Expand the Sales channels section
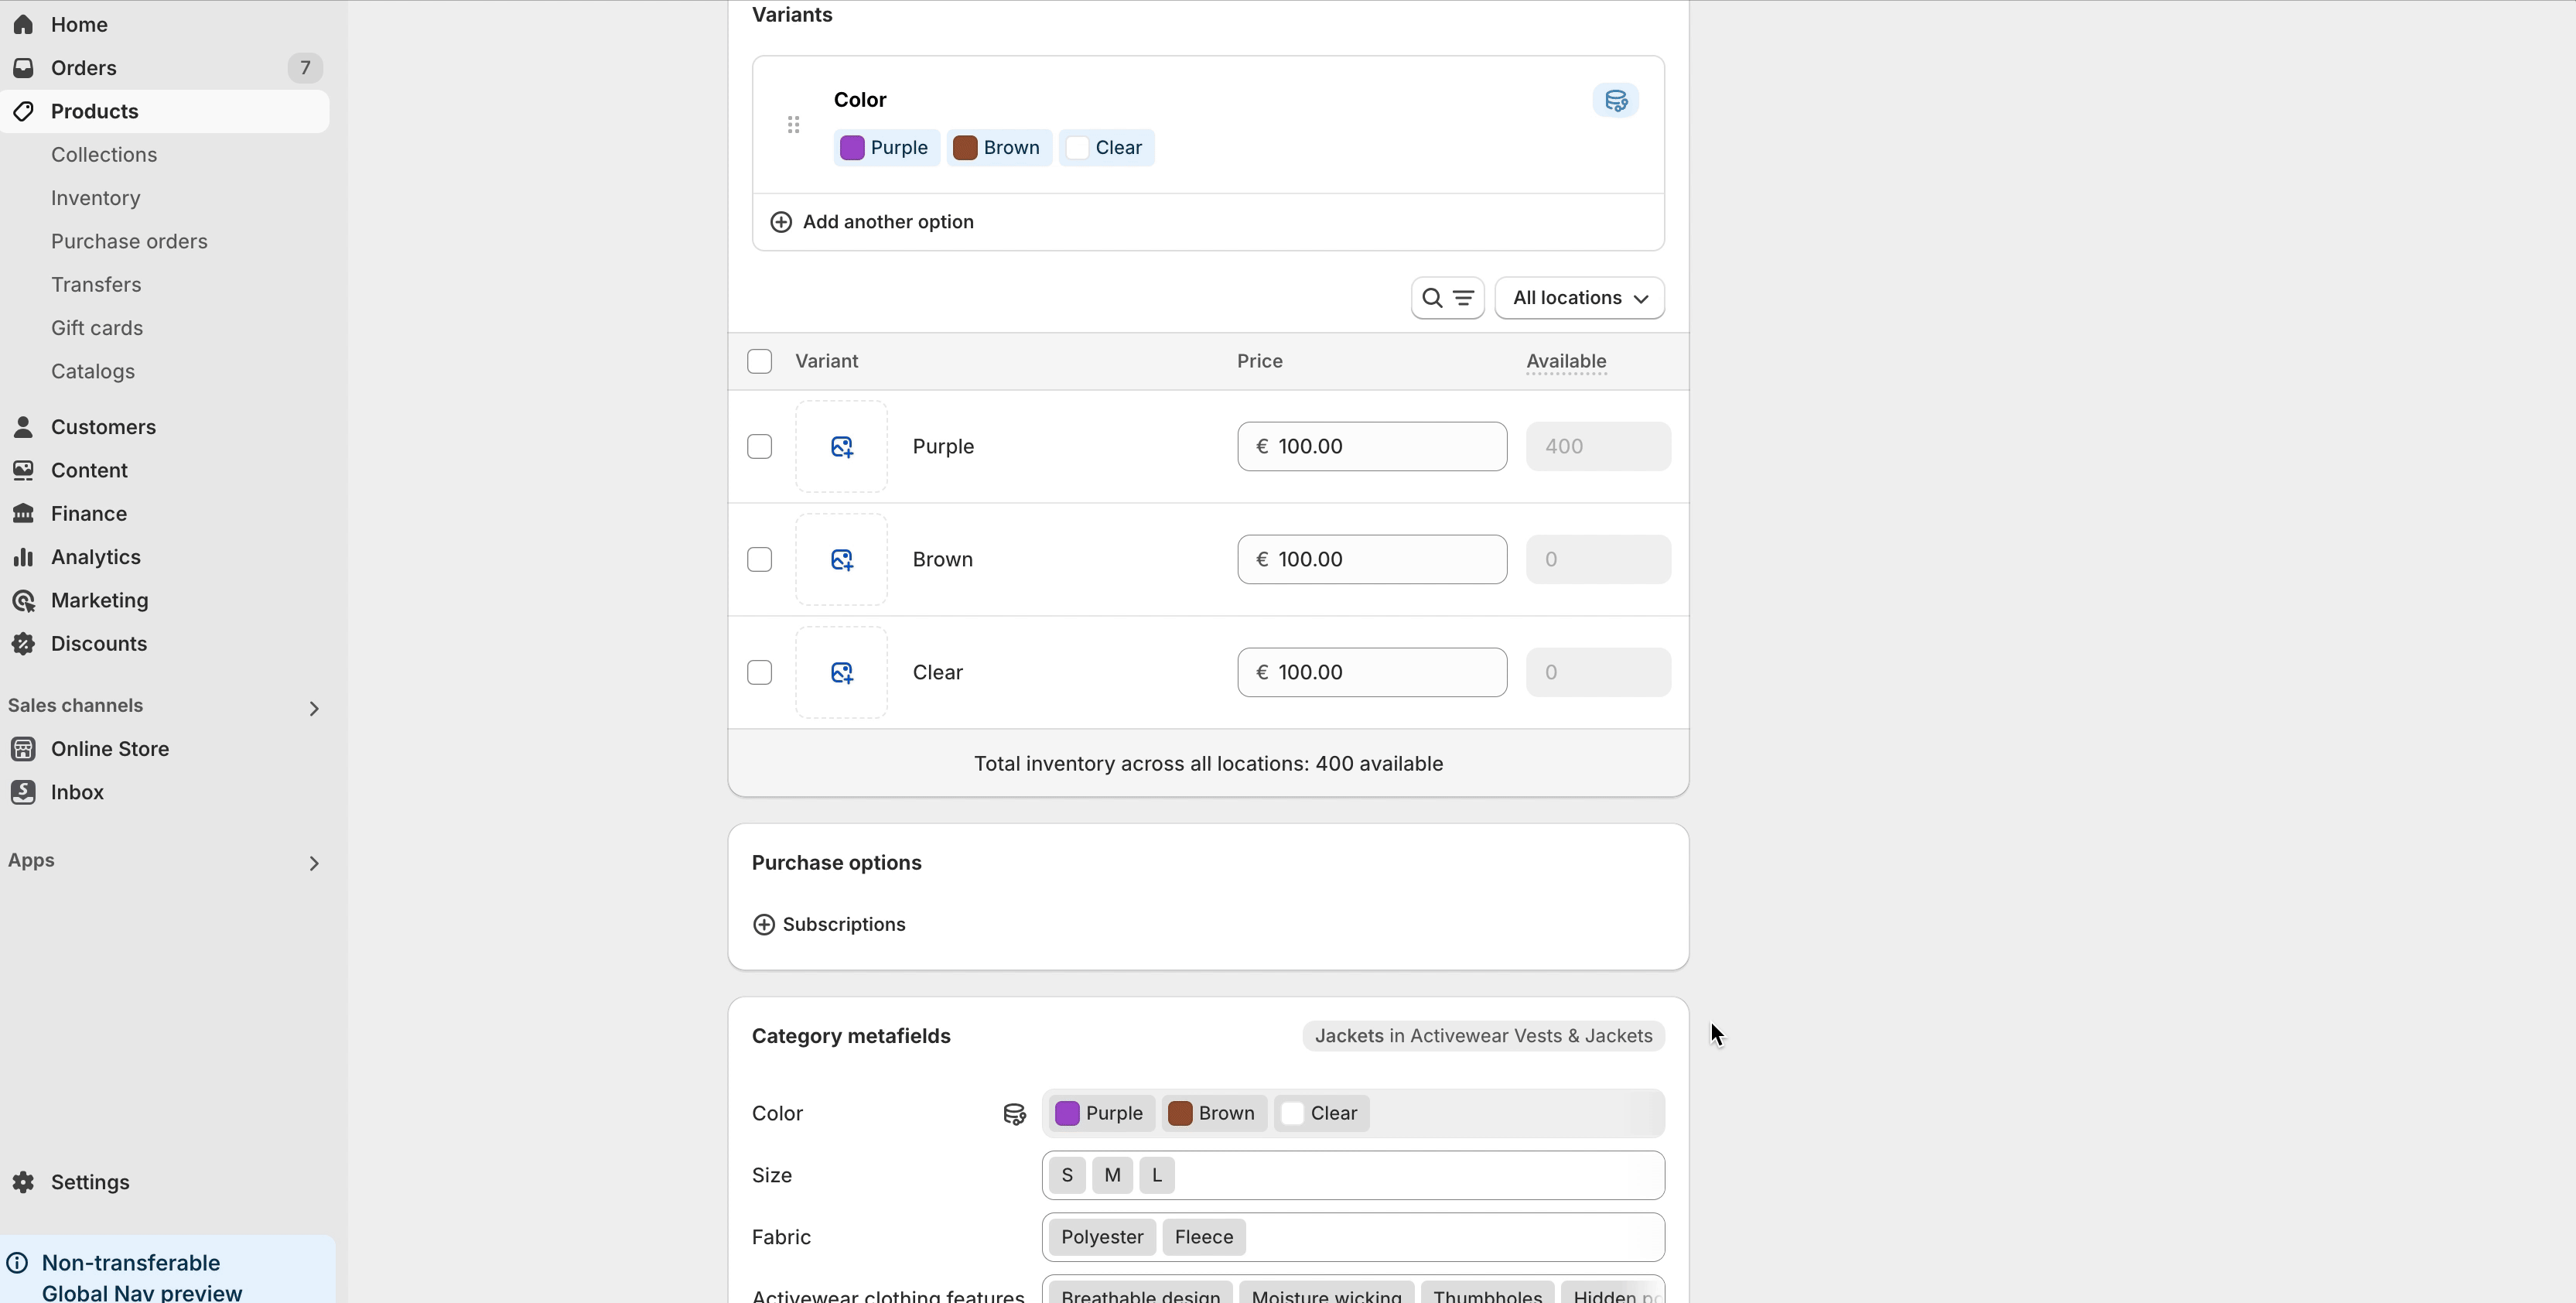The height and width of the screenshot is (1303, 2576). (313, 708)
